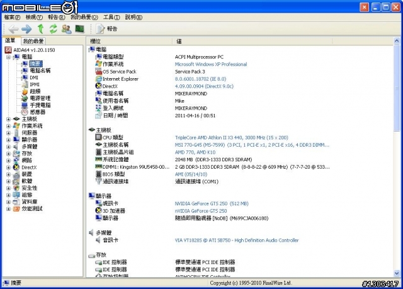The image size is (403, 289).
Task: Click the Back navigation arrow
Action: pyautogui.click(x=13, y=29)
